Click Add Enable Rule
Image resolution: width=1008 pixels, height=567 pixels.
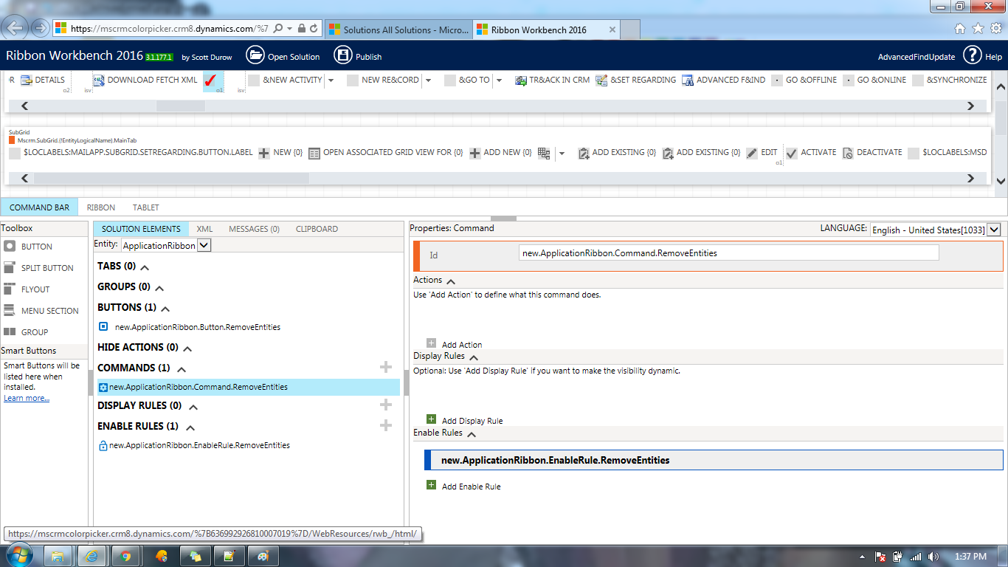pos(471,487)
